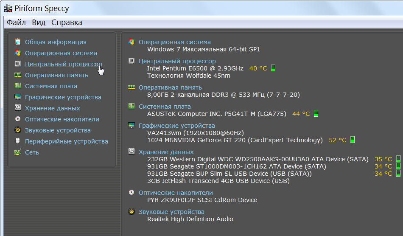Click the 8,00ГБ 2-канальная DDR3 line
This screenshot has width=403, height=236.
pyautogui.click(x=224, y=95)
